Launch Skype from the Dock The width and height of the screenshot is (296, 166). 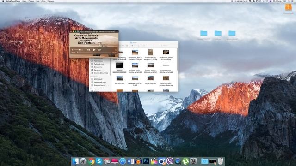(99, 161)
